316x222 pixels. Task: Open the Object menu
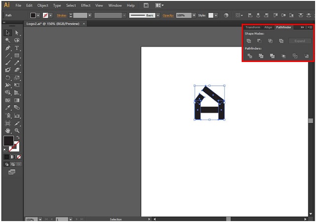click(43, 5)
